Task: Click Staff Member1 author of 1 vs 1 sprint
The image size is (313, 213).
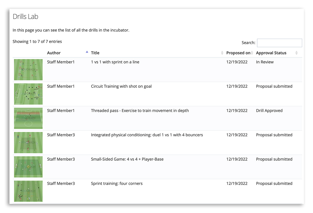Action: click(61, 62)
